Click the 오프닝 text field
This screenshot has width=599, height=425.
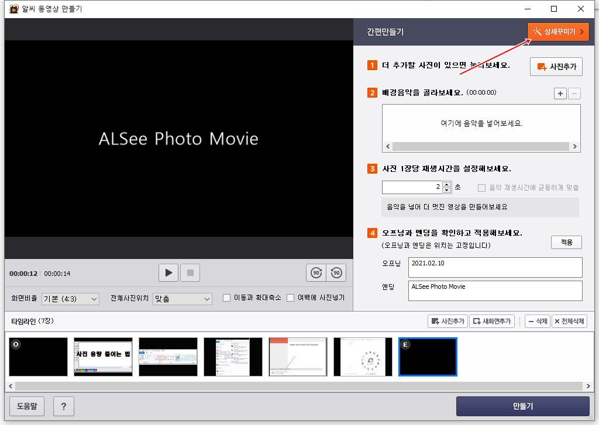495,267
